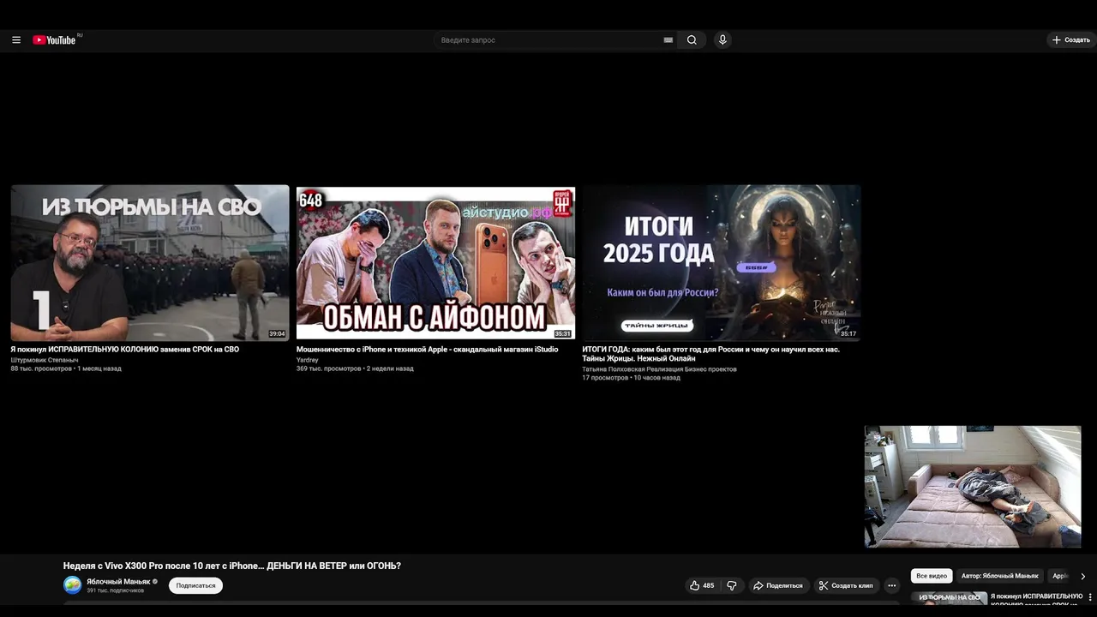Open title 'Мошенничество с iPhone и техникой Apple'
Screen dimensions: 1097x617
pyautogui.click(x=427, y=350)
